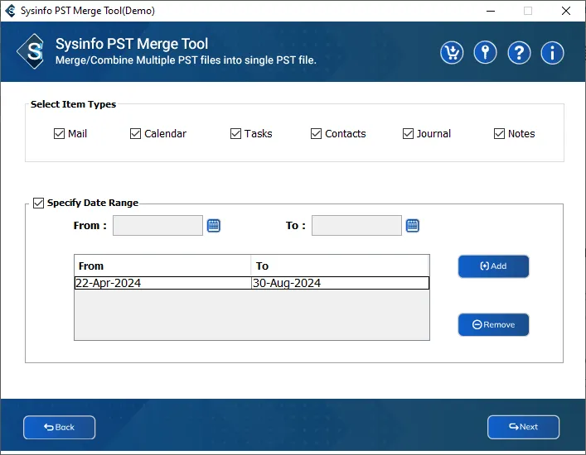This screenshot has width=586, height=455.
Task: Uncheck the Contacts checkbox
Action: [317, 134]
